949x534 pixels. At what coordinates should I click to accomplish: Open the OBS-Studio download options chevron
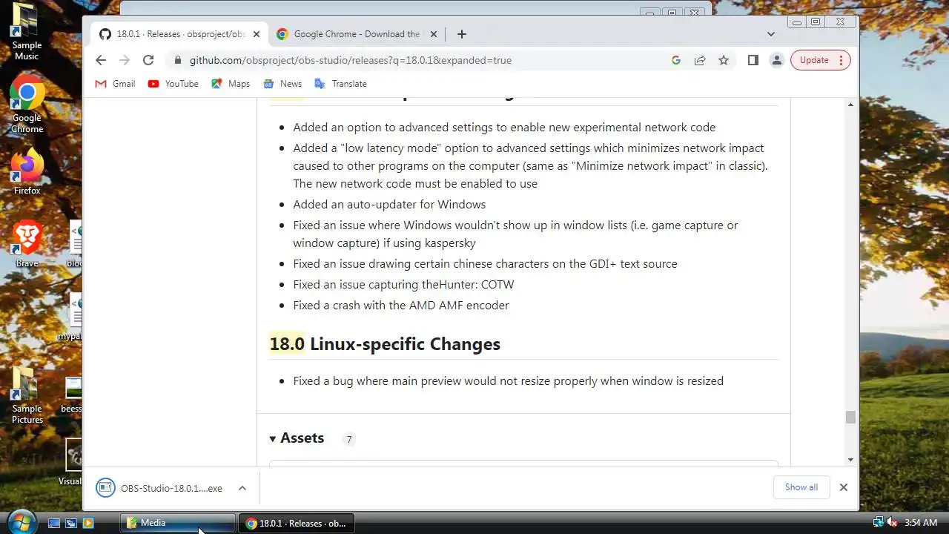click(242, 488)
